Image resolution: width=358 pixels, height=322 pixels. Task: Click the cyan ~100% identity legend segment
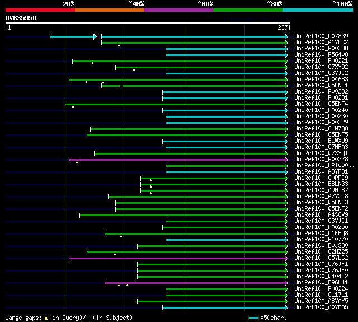pos(318,10)
